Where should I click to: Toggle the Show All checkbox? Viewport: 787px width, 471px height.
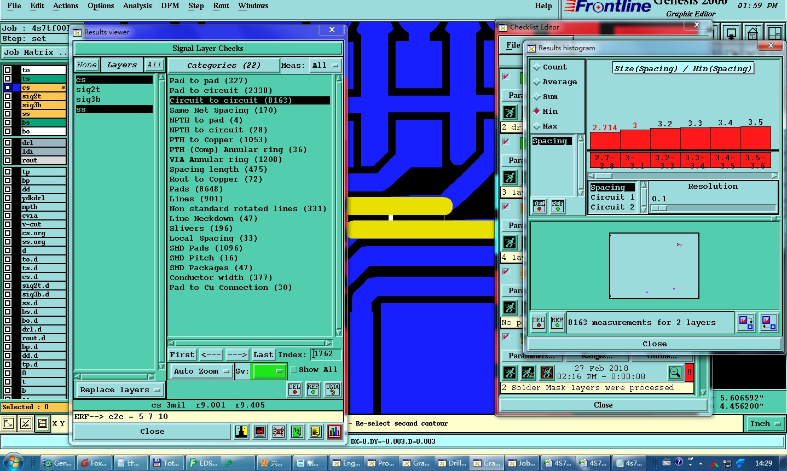[294, 370]
